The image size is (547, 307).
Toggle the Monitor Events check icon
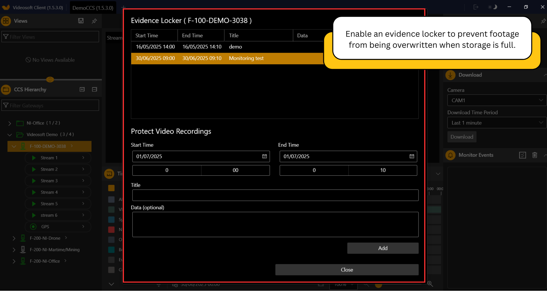click(x=522, y=155)
